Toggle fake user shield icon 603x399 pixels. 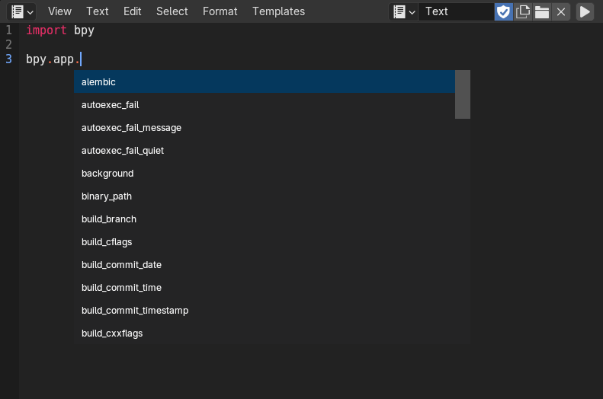coord(503,11)
